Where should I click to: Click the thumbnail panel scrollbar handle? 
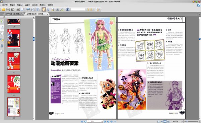click(x=34, y=39)
